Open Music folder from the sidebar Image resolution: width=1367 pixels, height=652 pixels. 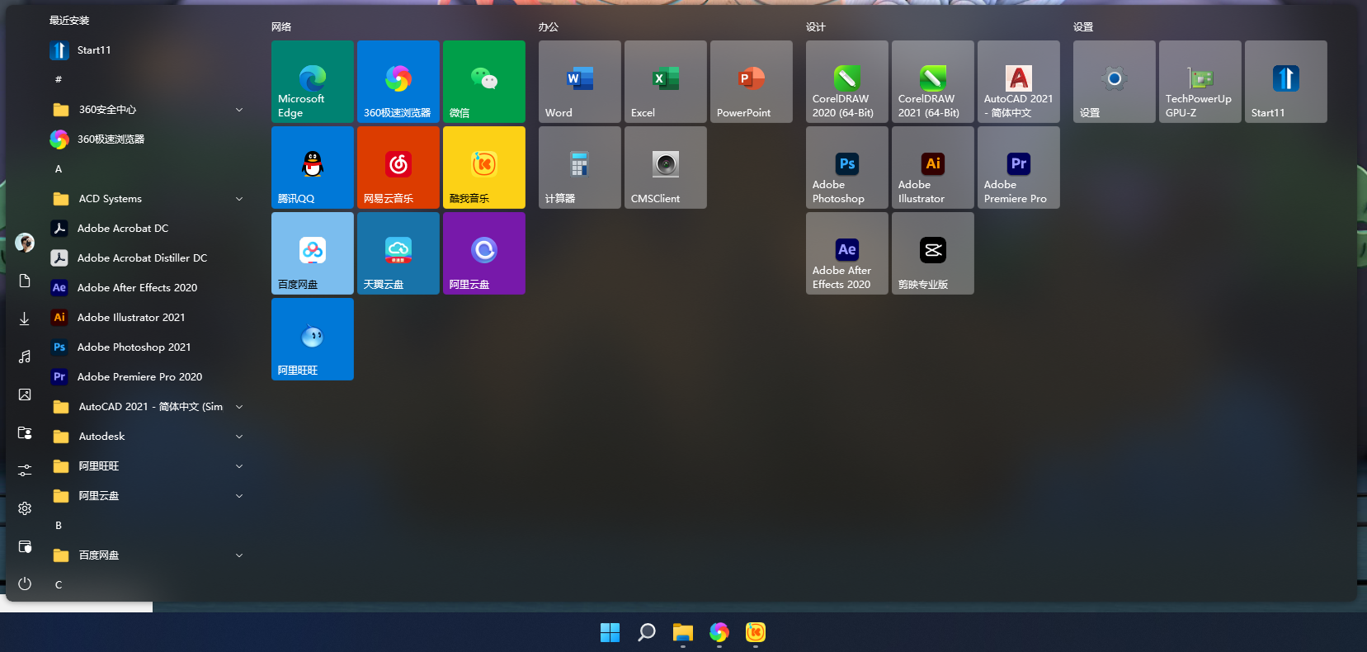25,357
